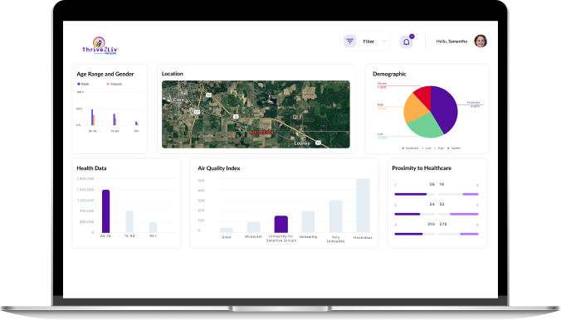Click the Clare town label on map
The image size is (561, 320).
pos(178,99)
